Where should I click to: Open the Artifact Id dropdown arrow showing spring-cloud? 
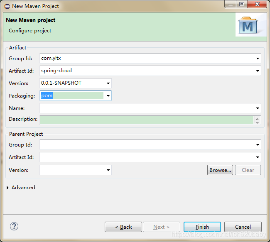pyautogui.click(x=258, y=71)
